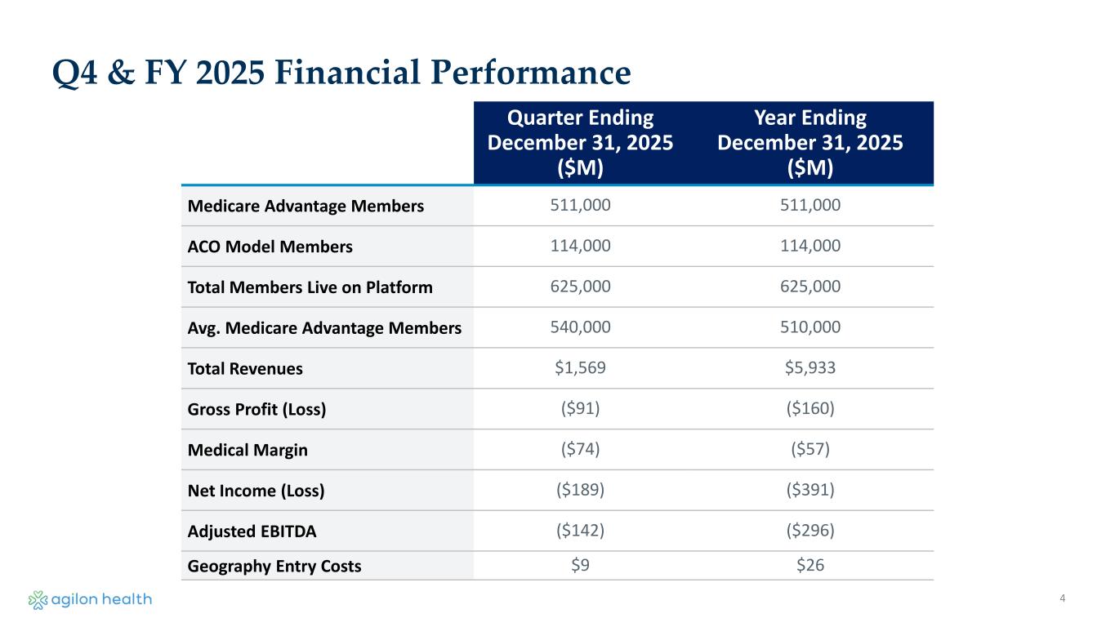Click the "Year Ending December 31, 2025" column header
The image size is (1115, 627).
(809, 142)
